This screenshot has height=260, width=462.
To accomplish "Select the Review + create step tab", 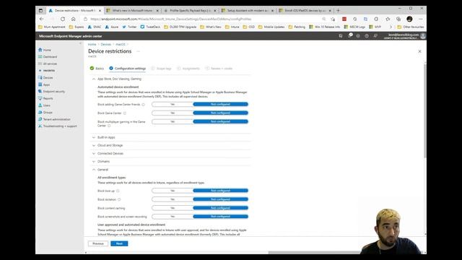I will click(219, 69).
